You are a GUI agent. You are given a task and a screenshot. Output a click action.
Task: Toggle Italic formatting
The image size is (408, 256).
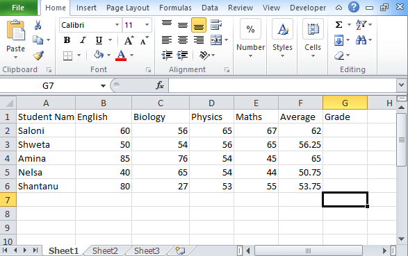point(83,40)
